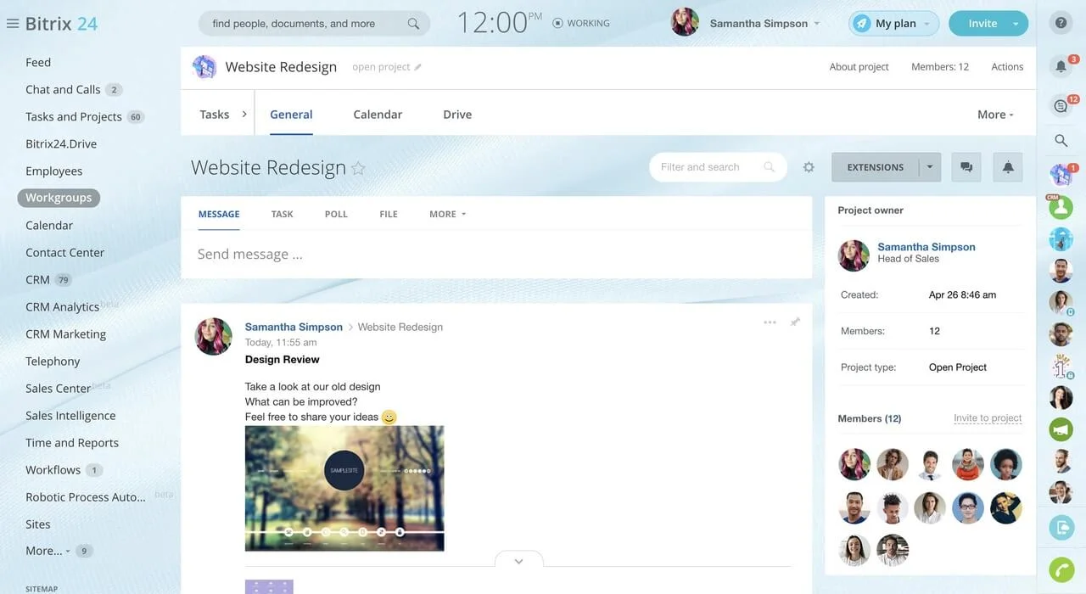Open the help question mark icon
The image size is (1086, 594).
coord(1061,23)
